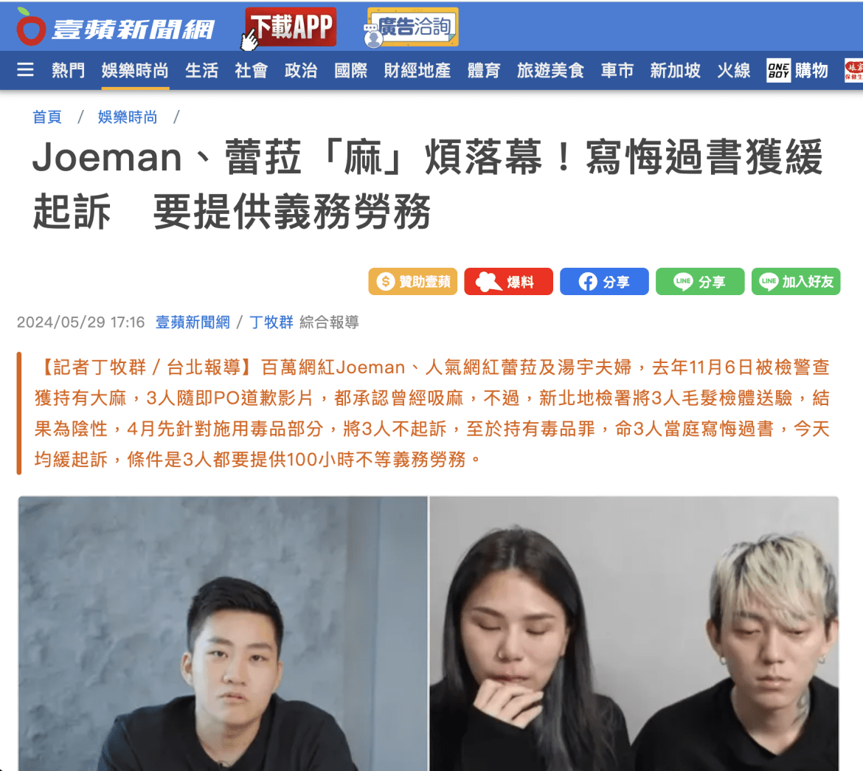Click the LINE 加入好友 button
The width and height of the screenshot is (863, 771).
tap(796, 281)
